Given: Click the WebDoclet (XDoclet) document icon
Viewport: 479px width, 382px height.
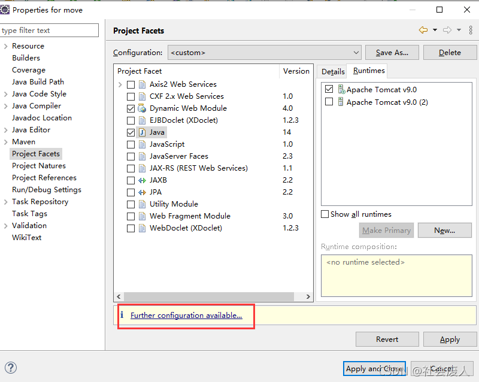Looking at the screenshot, I should coord(142,228).
